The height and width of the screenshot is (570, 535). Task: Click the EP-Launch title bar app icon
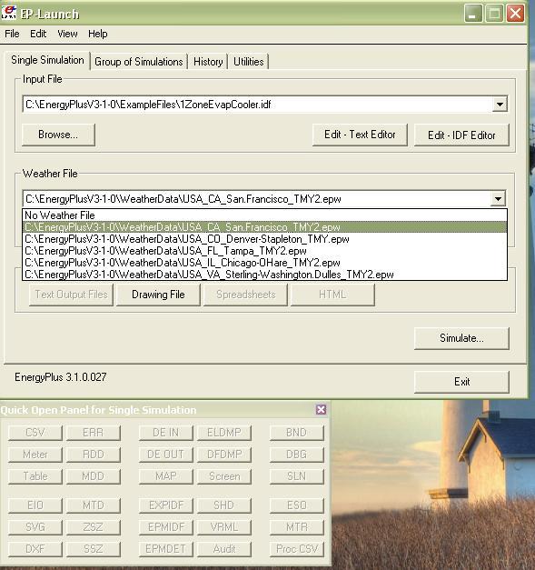point(8,13)
